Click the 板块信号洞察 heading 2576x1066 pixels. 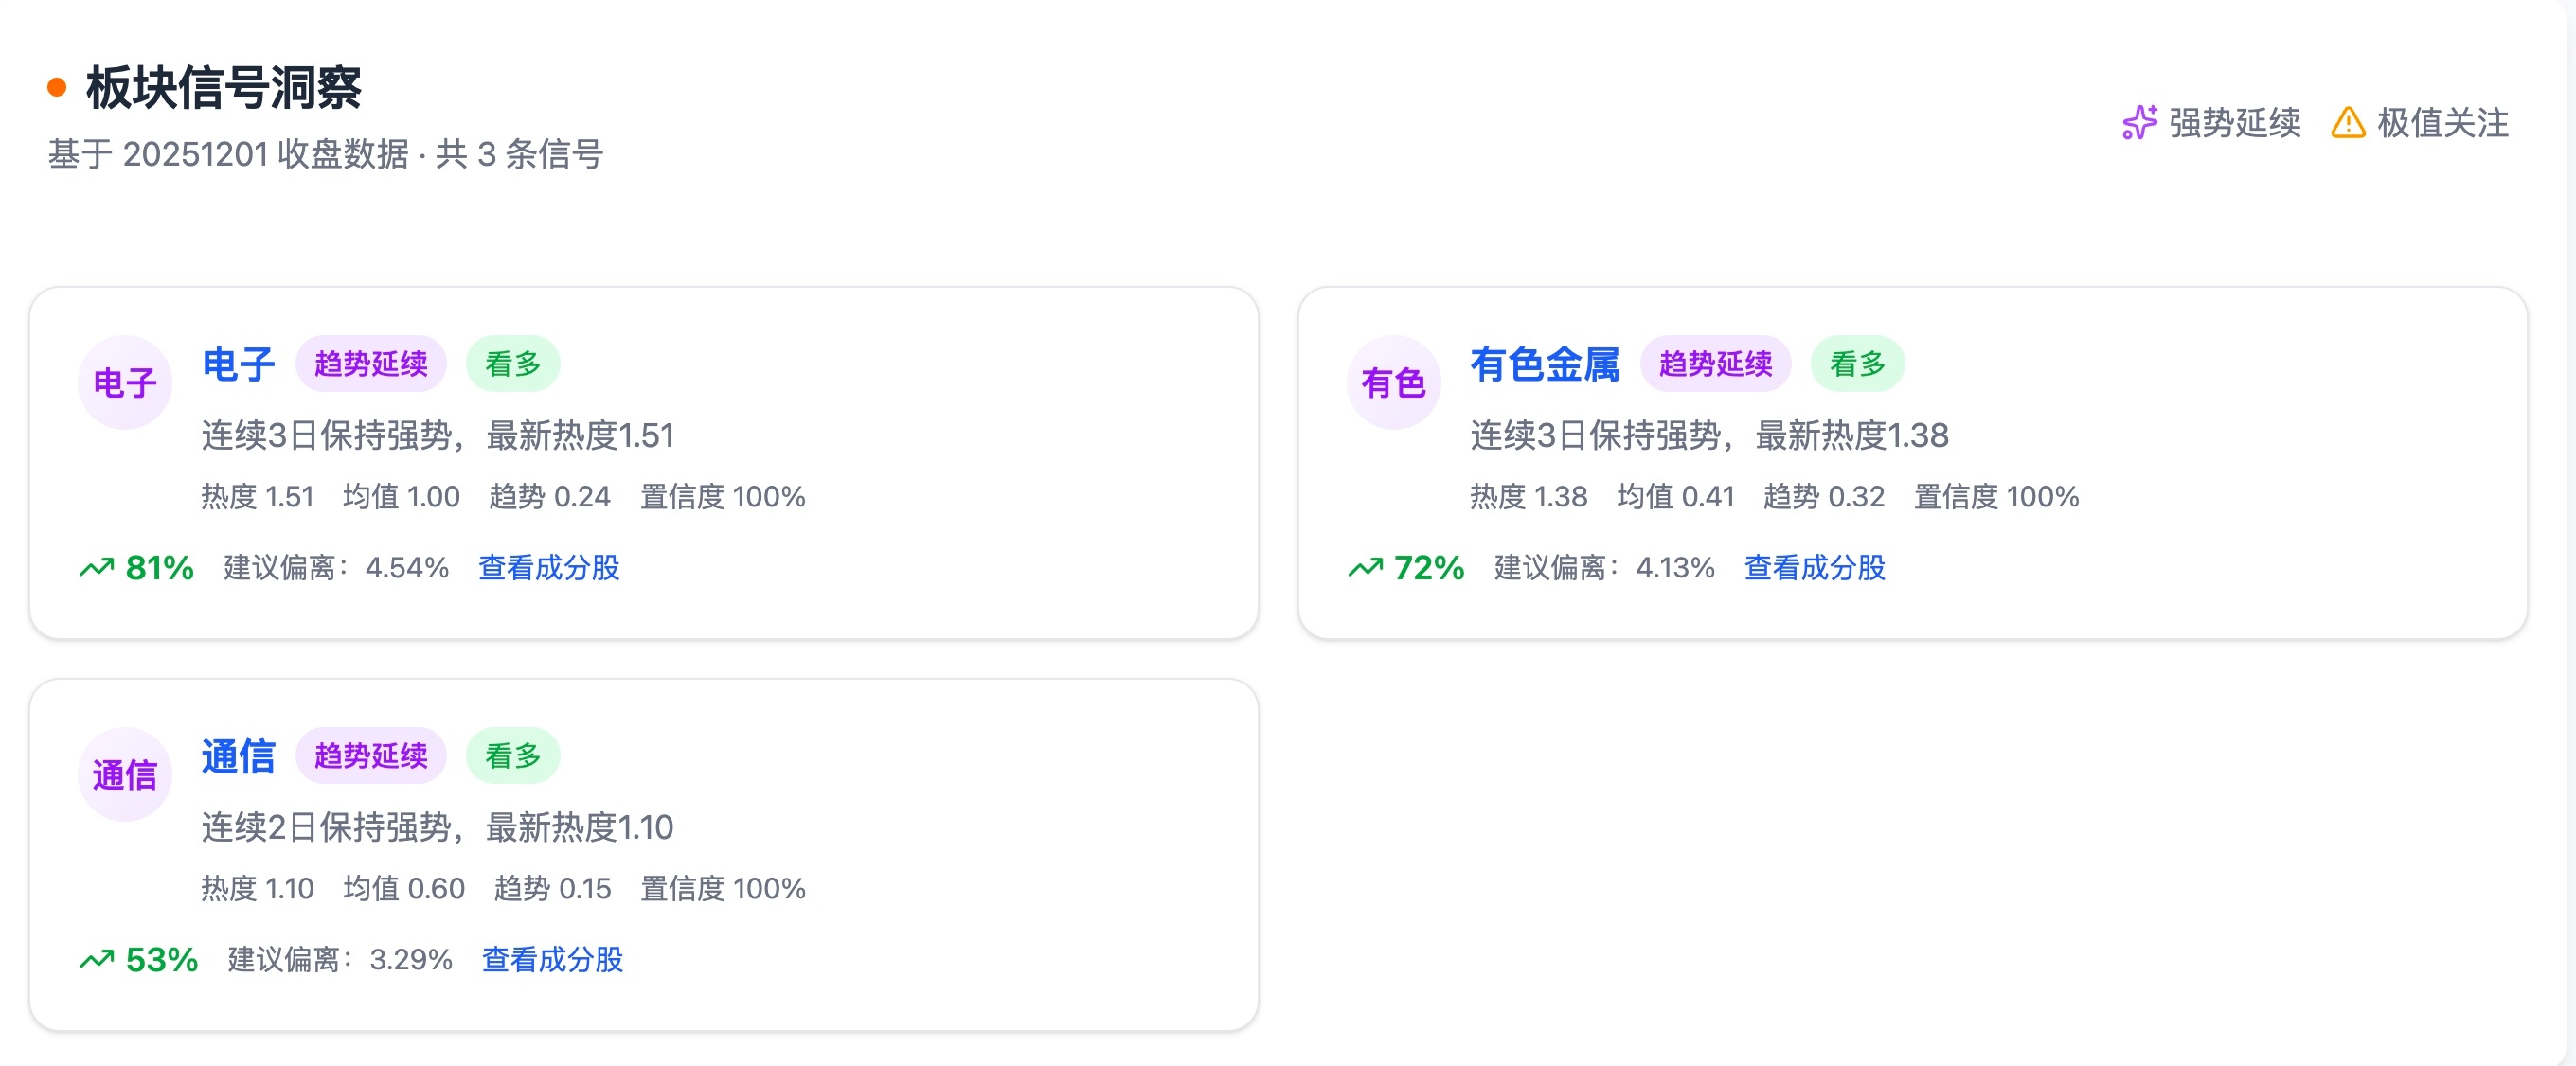coord(224,88)
